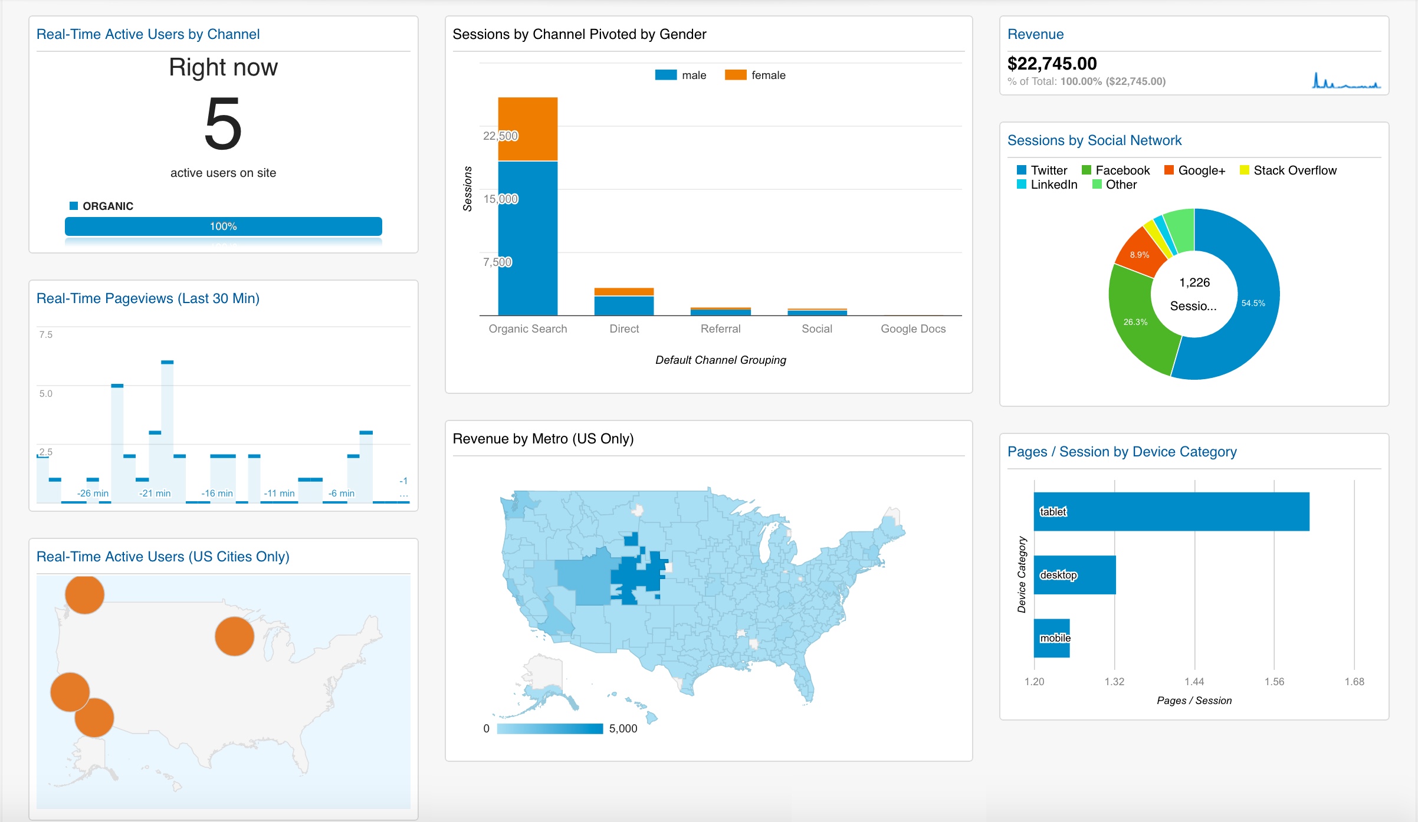The height and width of the screenshot is (822, 1418).
Task: Open Sessions by Social Network report link
Action: [1094, 140]
